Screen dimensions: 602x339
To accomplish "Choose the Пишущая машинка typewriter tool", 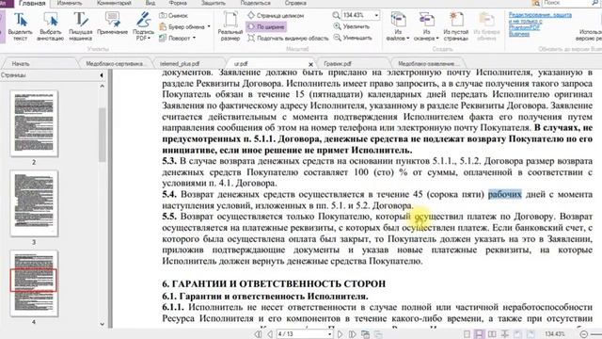I will [81, 26].
